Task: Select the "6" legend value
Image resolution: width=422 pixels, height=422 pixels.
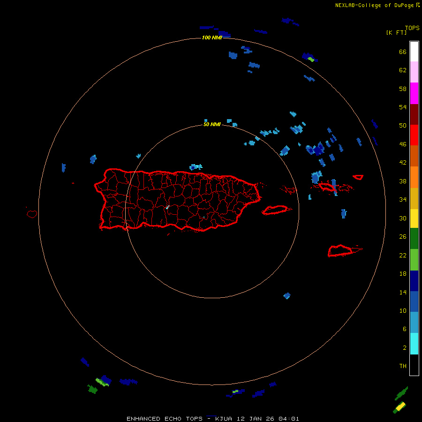Action: [x=404, y=329]
